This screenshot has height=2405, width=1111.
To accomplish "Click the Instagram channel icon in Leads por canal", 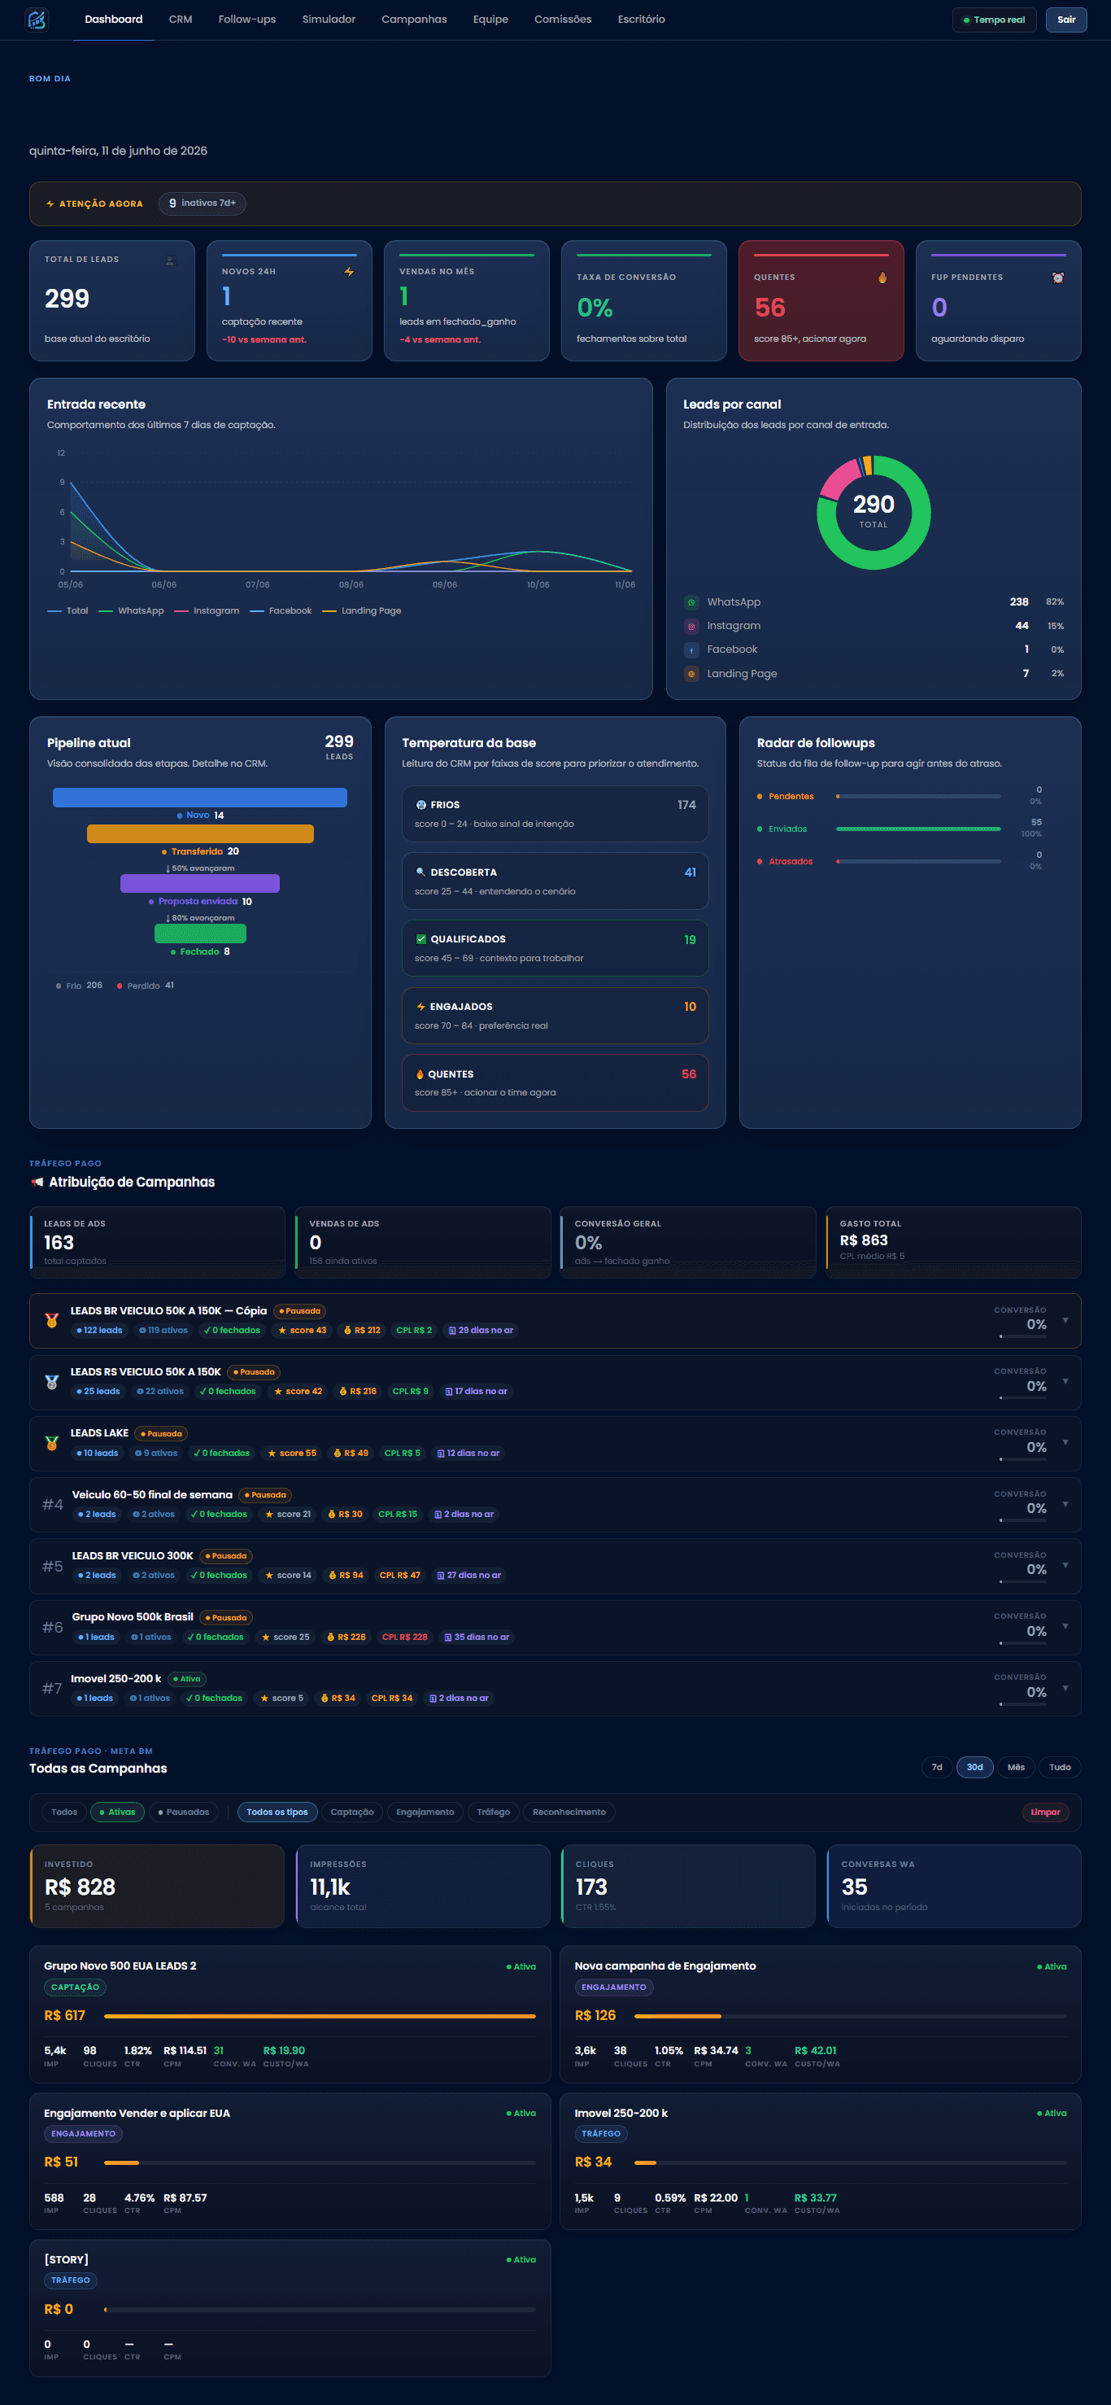I will (691, 627).
